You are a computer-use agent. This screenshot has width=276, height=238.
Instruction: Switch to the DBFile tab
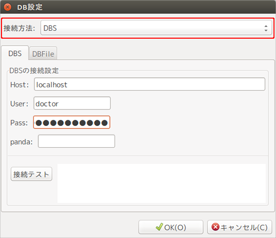click(x=43, y=54)
